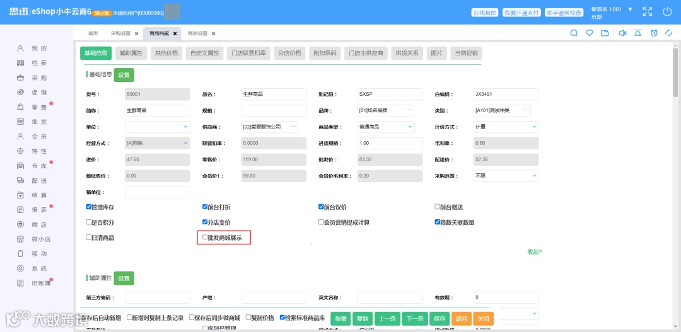Go to 首页 tab
Image resolution: width=681 pixels, height=332 pixels.
[93, 33]
